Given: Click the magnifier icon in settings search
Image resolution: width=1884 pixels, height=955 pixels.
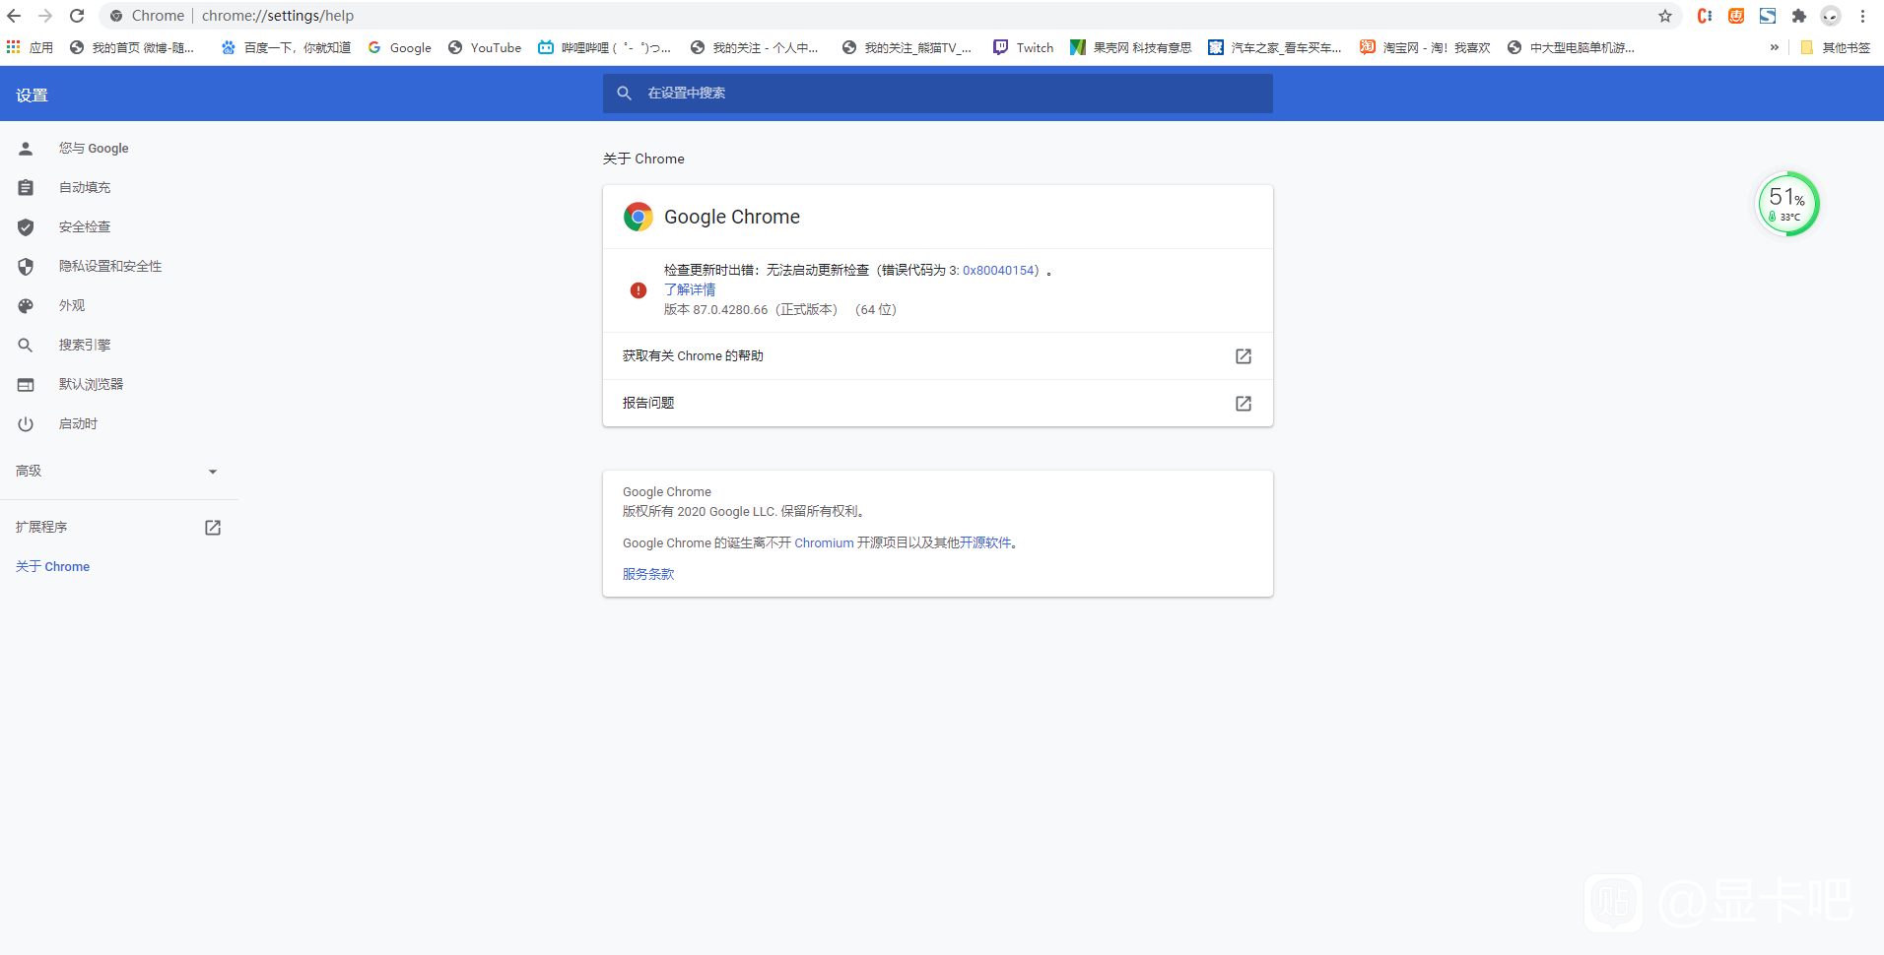Looking at the screenshot, I should pos(624,93).
